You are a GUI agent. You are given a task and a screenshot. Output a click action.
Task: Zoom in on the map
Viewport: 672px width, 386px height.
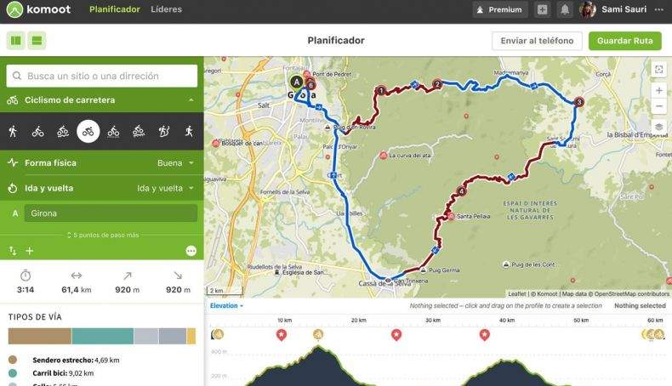[x=659, y=90]
